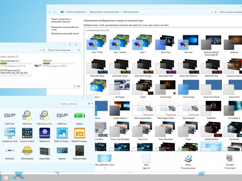Apply the ASUS Dark-Pink theme
The width and height of the screenshot is (242, 181).
coord(165,68)
